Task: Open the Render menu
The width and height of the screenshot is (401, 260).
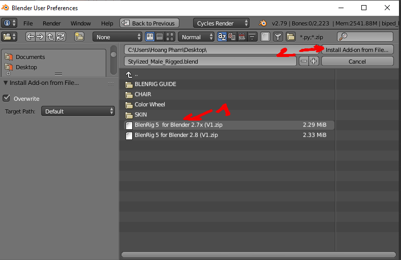Action: [51, 23]
